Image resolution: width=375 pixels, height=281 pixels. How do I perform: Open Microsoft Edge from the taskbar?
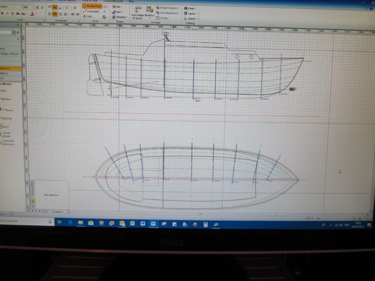(x=70, y=222)
